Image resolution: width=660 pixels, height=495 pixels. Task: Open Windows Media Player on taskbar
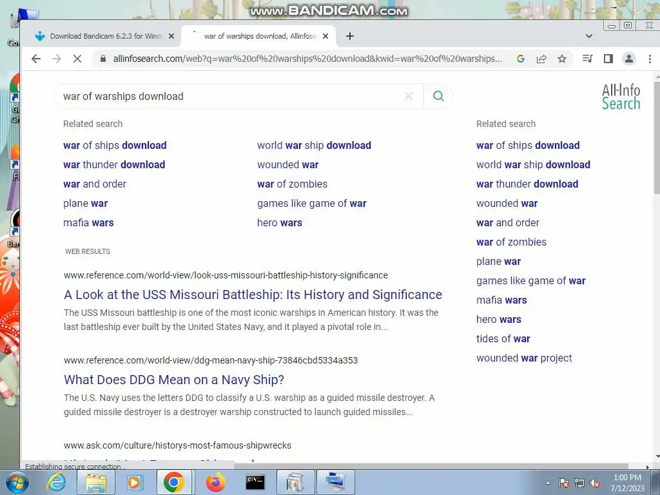click(x=135, y=482)
